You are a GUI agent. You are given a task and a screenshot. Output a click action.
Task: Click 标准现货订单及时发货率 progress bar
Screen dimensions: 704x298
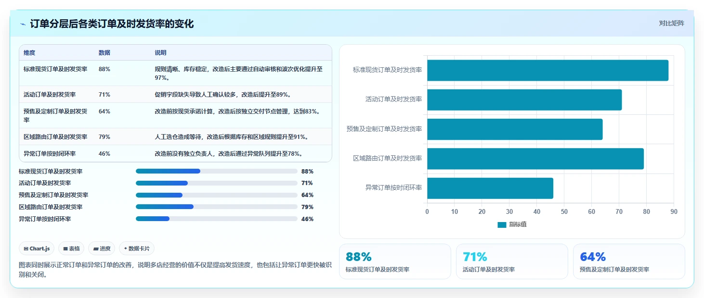217,171
